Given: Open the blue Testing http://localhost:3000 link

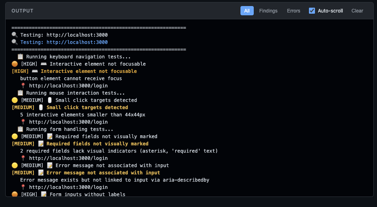Looking at the screenshot, I should pyautogui.click(x=64, y=42).
